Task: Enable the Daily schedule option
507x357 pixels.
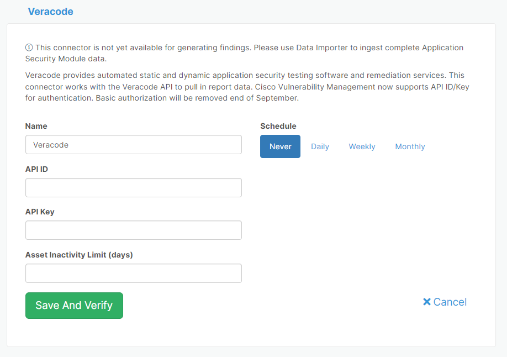Action: [320, 146]
